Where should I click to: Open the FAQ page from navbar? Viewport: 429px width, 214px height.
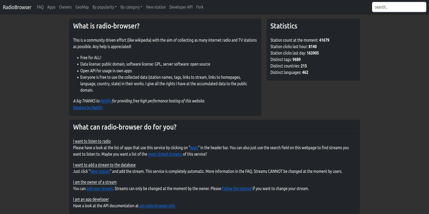pos(40,7)
